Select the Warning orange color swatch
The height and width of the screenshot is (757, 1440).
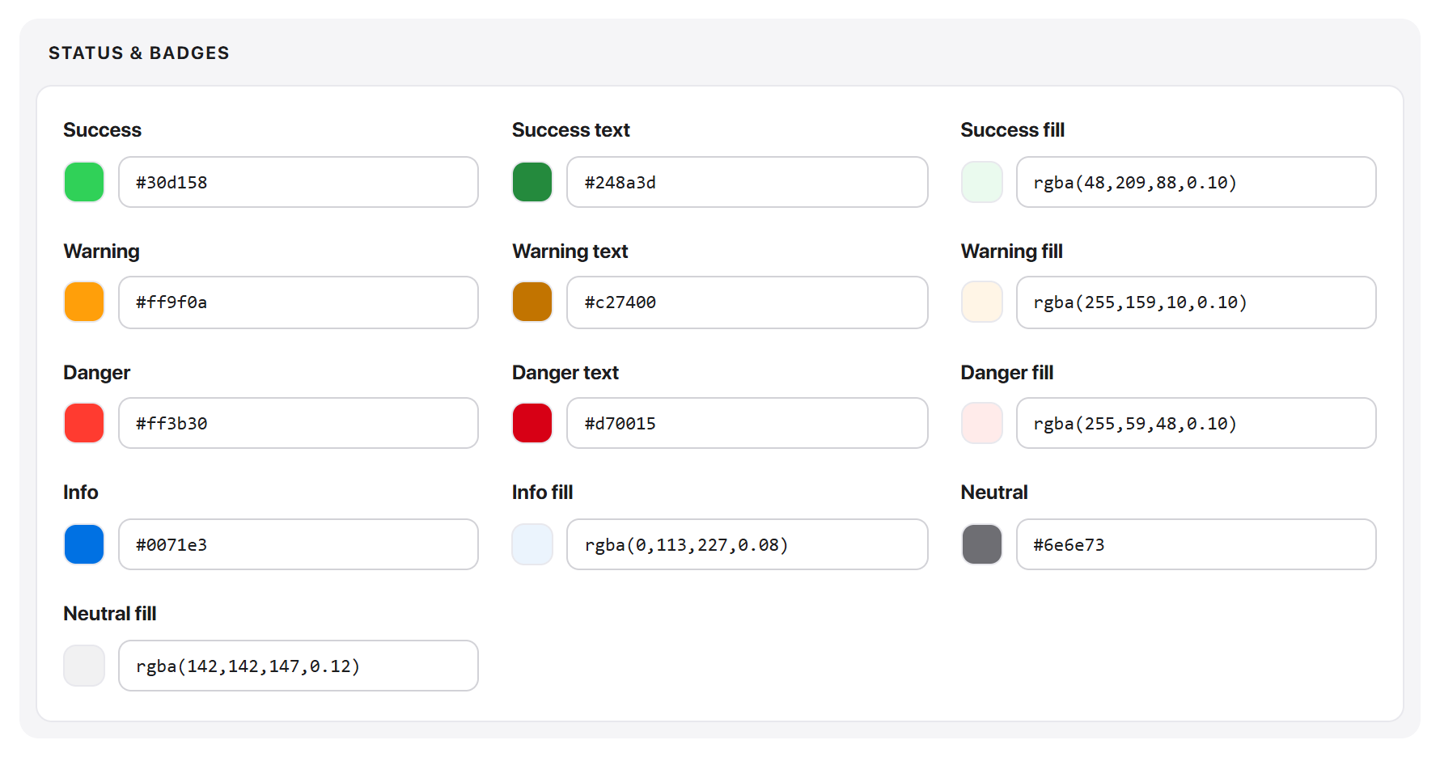point(84,302)
